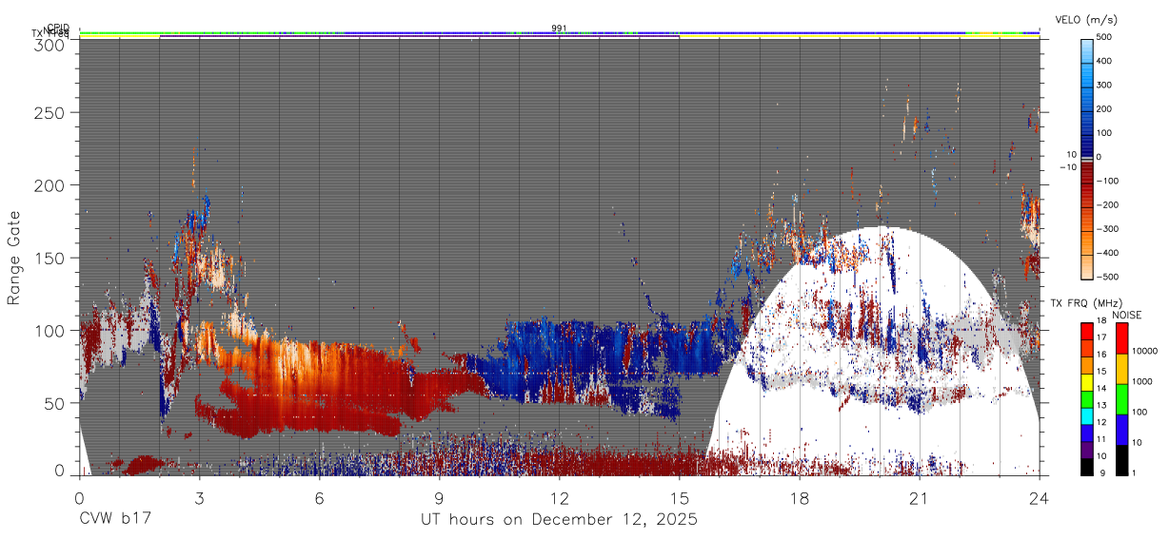Click the 6 tick on UT hours axis

coord(319,497)
